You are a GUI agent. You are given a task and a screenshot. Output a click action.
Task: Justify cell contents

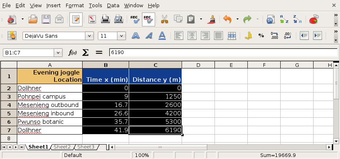[x=219, y=36]
